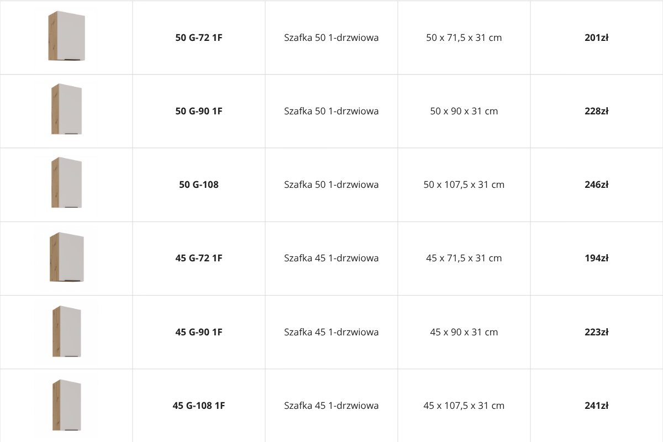Select the 50 G-90 1F model name

pyautogui.click(x=199, y=111)
